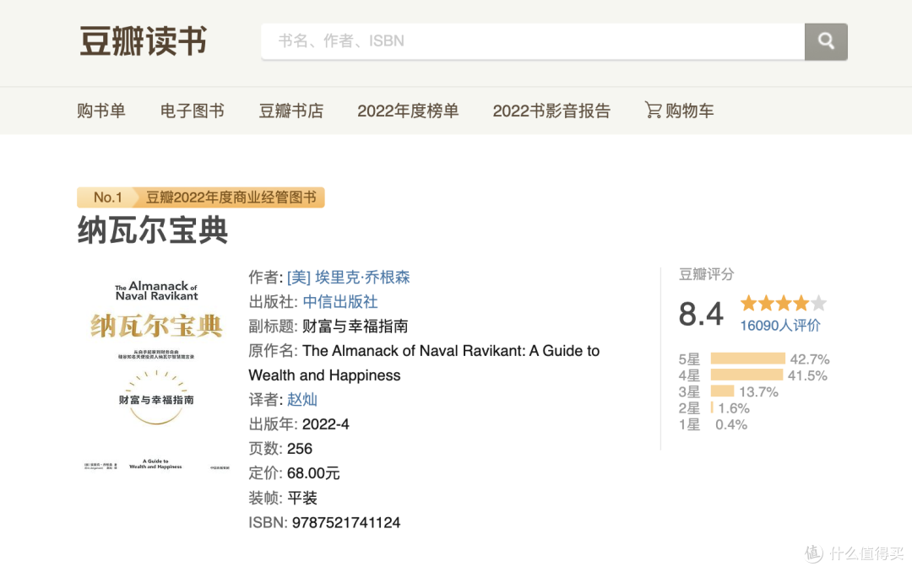Image resolution: width=912 pixels, height=572 pixels.
Task: Click the 3星 rating percentage bar
Action: point(722,391)
